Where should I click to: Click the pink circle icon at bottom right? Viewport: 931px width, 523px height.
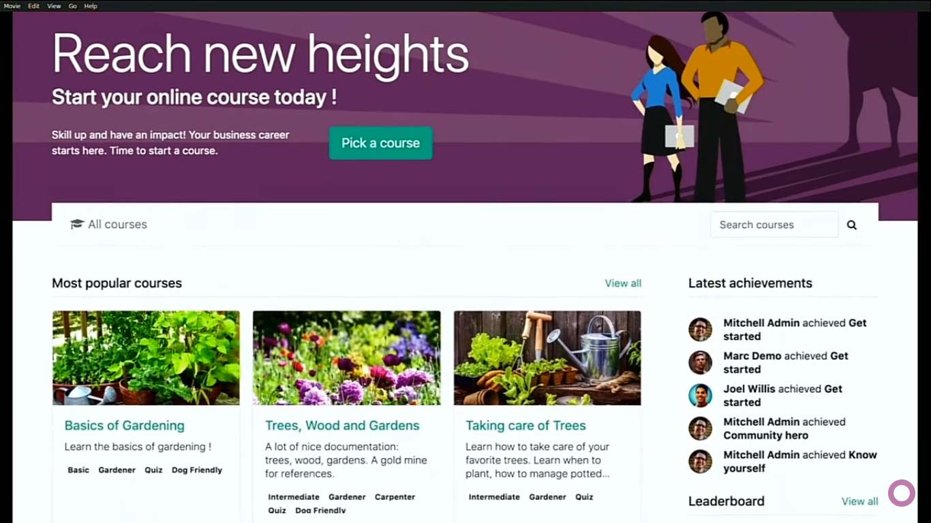point(902,493)
